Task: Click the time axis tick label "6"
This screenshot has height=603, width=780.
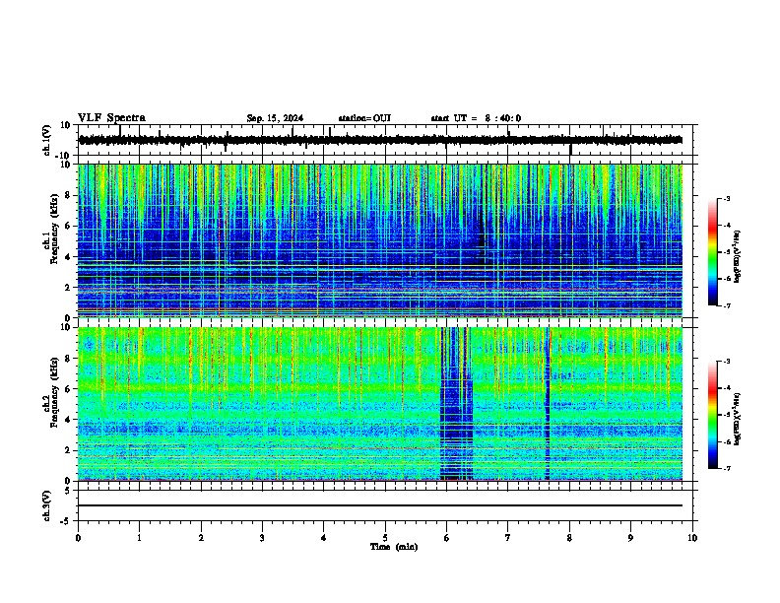Action: pos(447,538)
